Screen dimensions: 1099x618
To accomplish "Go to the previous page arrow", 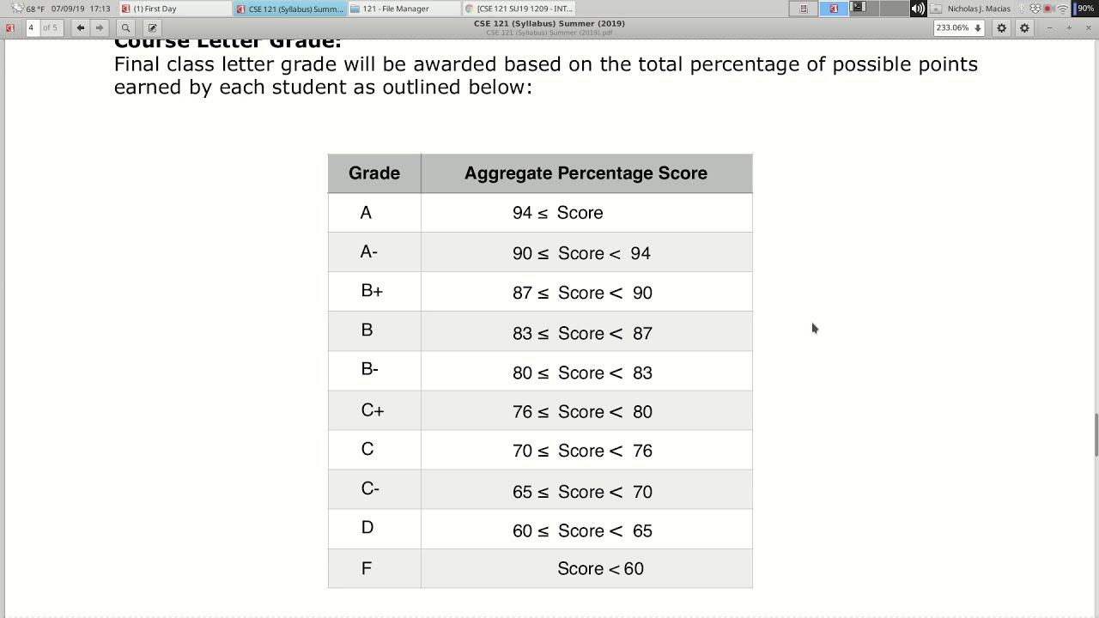I will (81, 27).
